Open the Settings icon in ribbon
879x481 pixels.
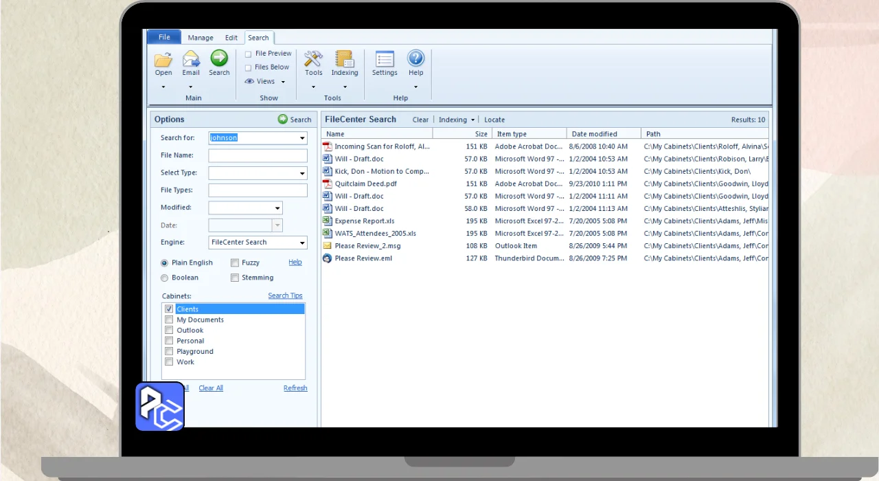coord(385,60)
